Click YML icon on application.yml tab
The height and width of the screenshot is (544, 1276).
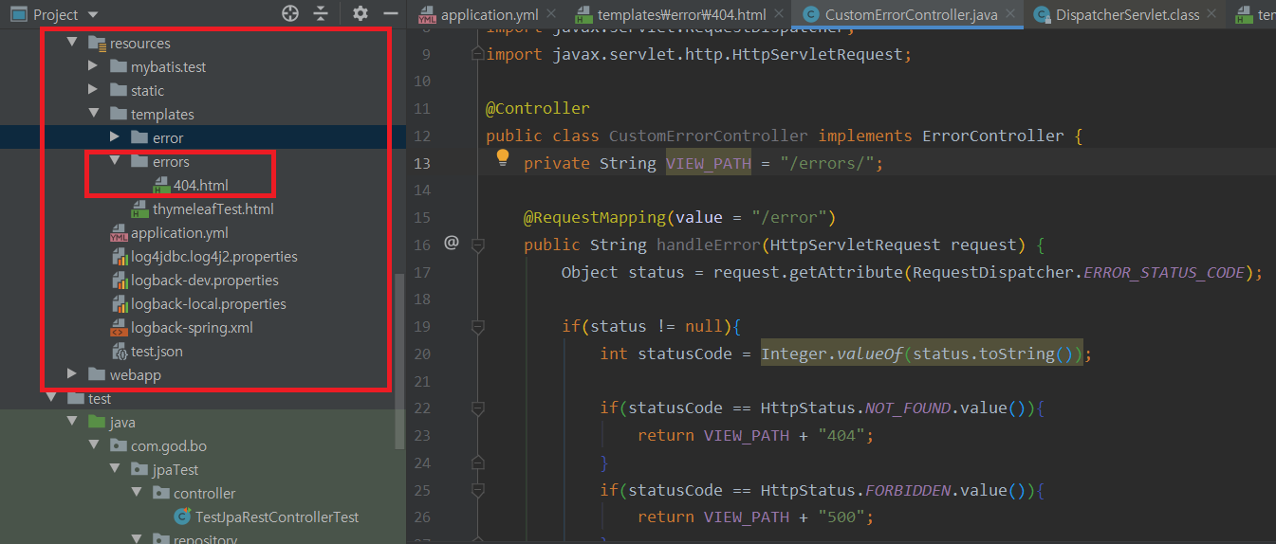coord(427,15)
